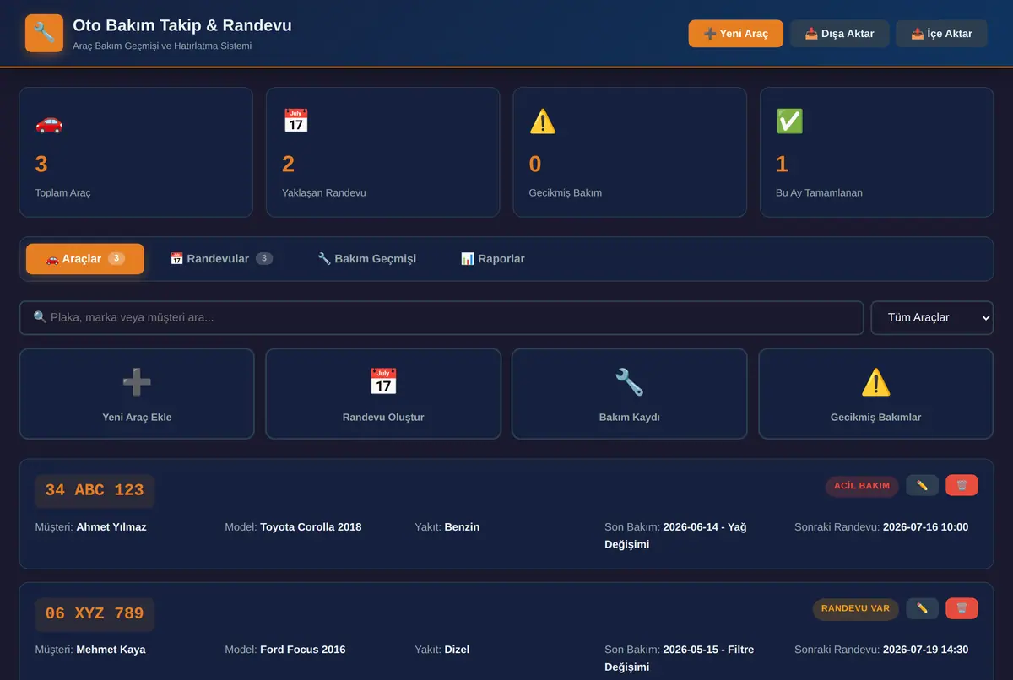Viewport: 1013px width, 680px height.
Task: Click the Yaklaşan Randevu stat card
Action: point(382,152)
